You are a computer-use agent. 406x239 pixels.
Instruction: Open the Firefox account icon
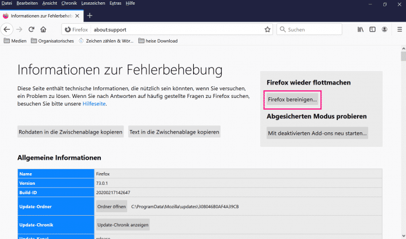point(384,29)
